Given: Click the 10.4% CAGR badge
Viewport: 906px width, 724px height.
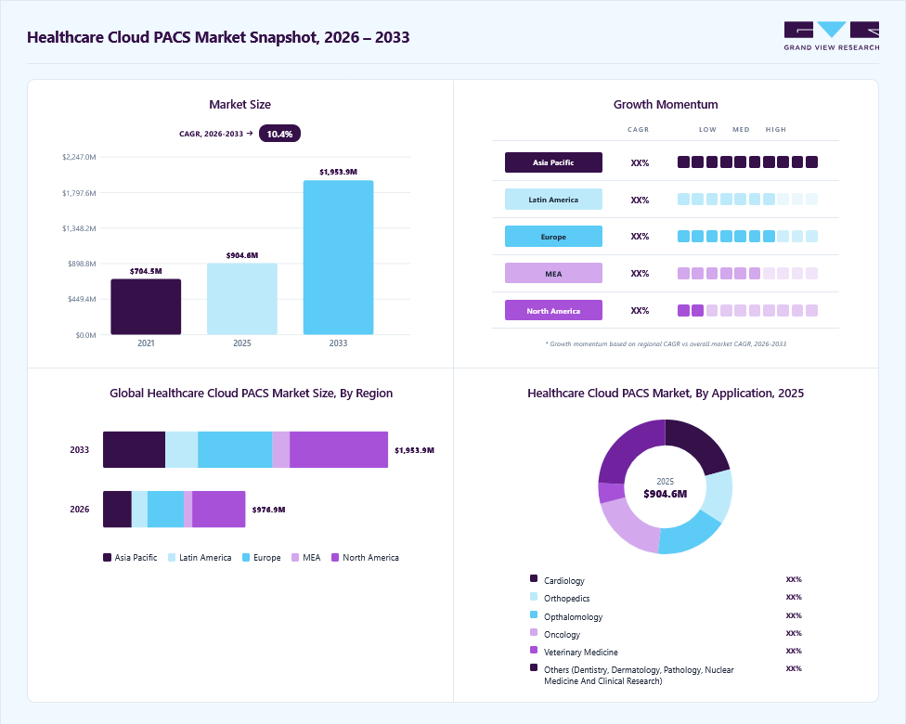Looking at the screenshot, I should point(279,134).
